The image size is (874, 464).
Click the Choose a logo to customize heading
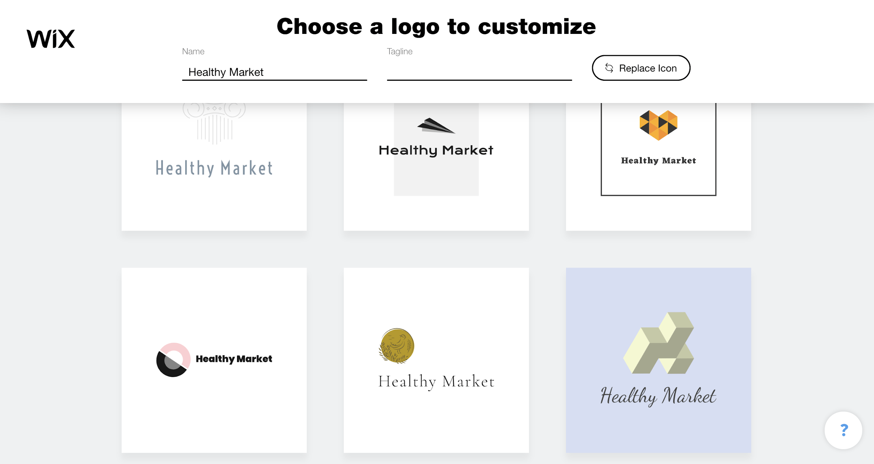(x=436, y=26)
